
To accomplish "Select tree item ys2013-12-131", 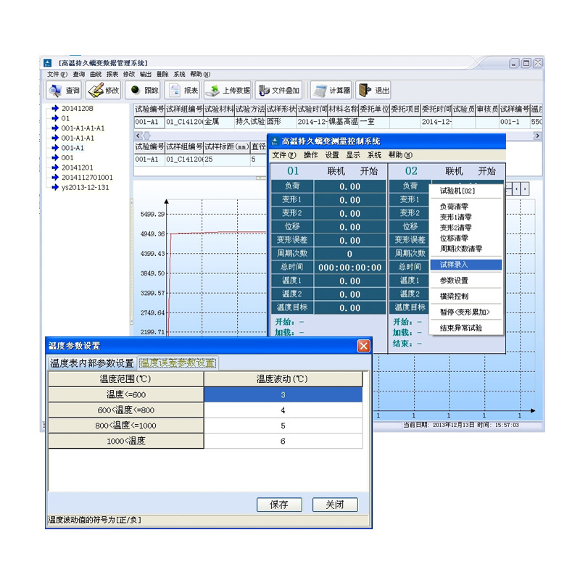I will (x=85, y=187).
